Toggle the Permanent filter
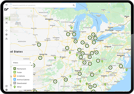Image resolution: width=134 pixels, height=94 pixels. coord(20,69)
